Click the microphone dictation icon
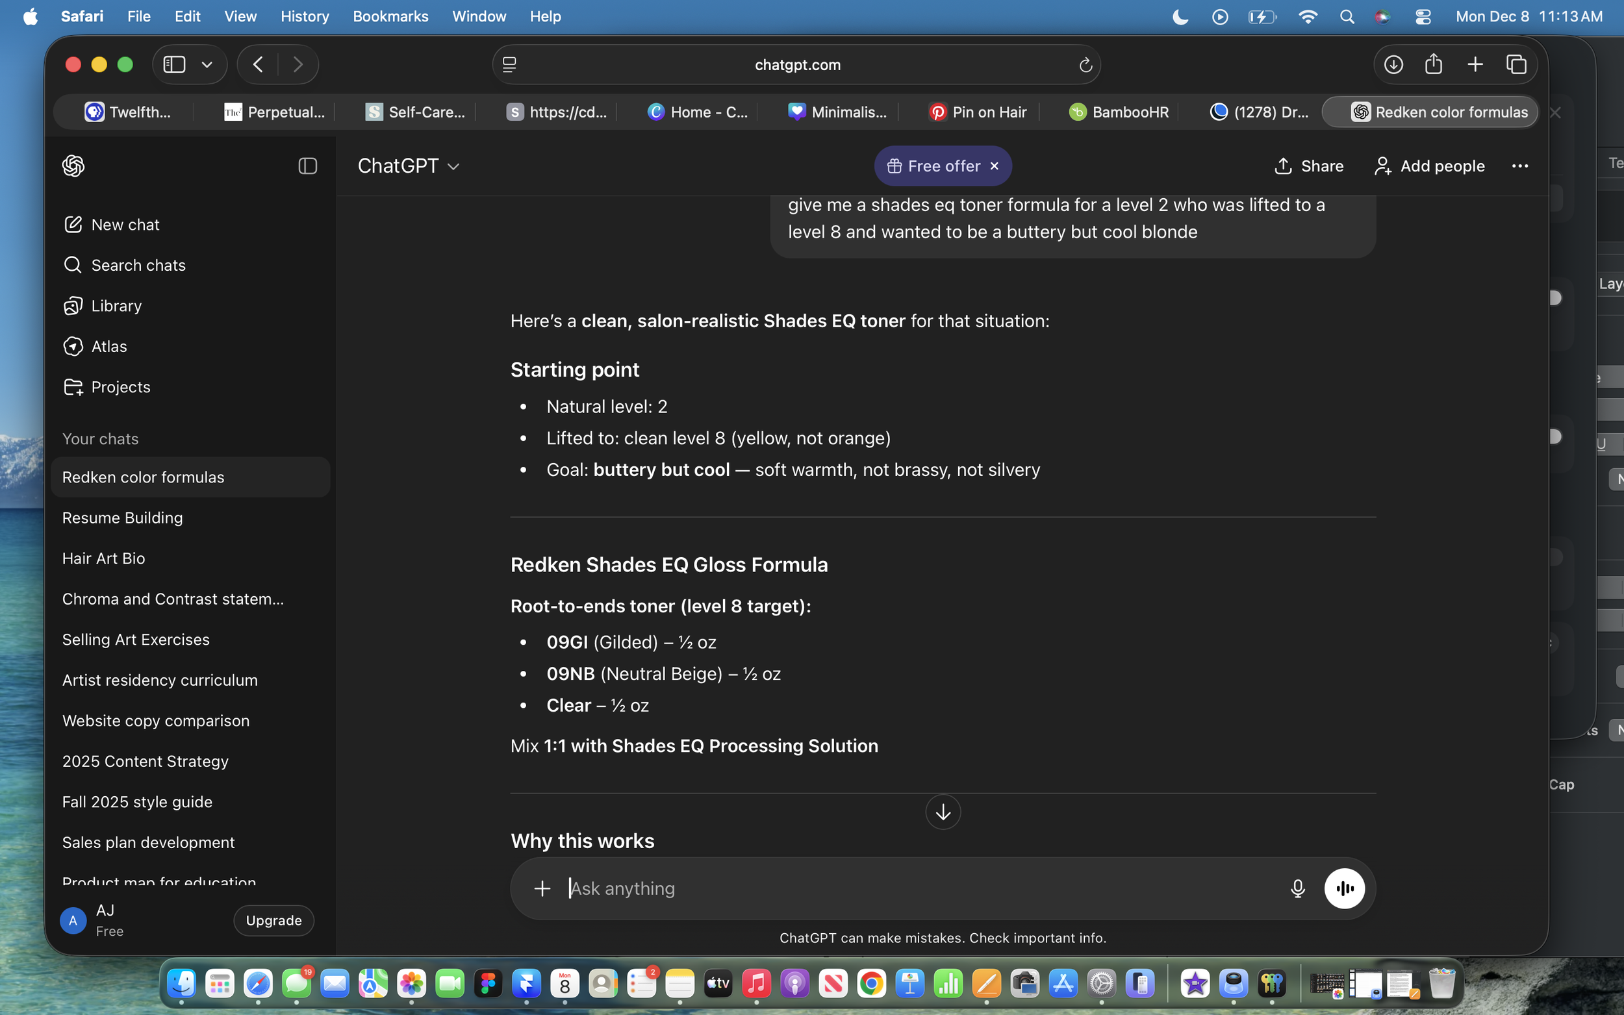Viewport: 1624px width, 1015px height. pos(1297,888)
